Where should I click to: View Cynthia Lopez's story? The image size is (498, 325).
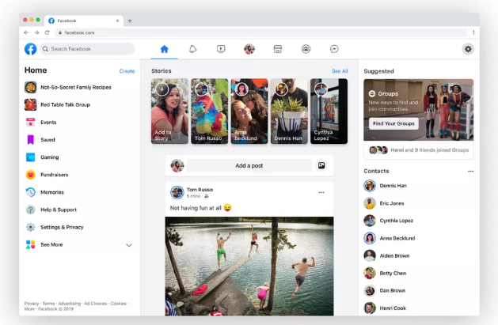pyautogui.click(x=329, y=111)
